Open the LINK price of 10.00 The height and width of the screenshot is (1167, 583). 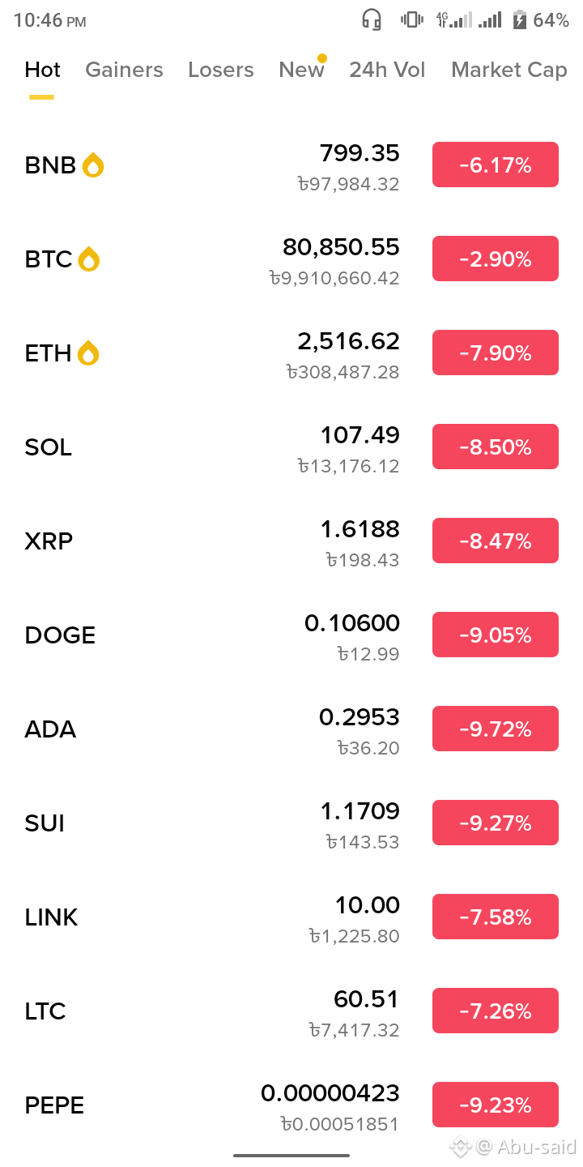tap(368, 905)
